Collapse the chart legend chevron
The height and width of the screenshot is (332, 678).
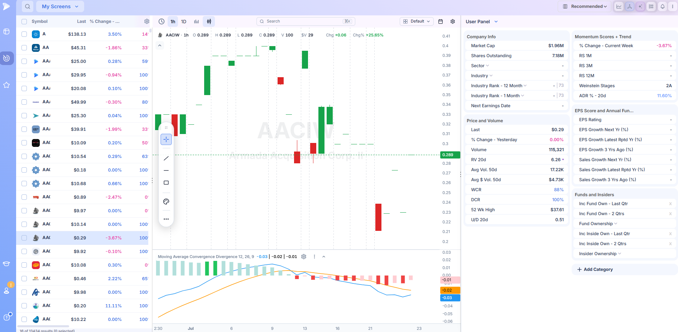coord(160,45)
